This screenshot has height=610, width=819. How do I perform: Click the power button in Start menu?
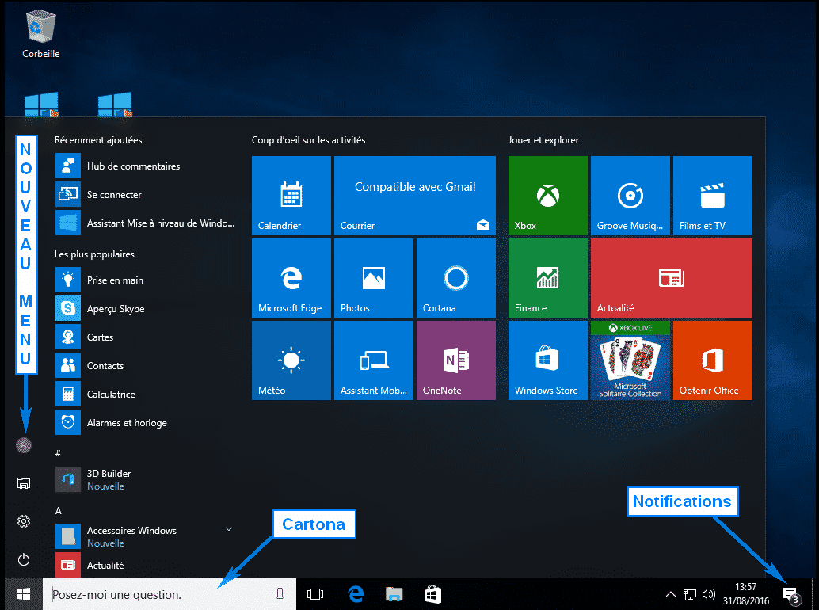24,559
